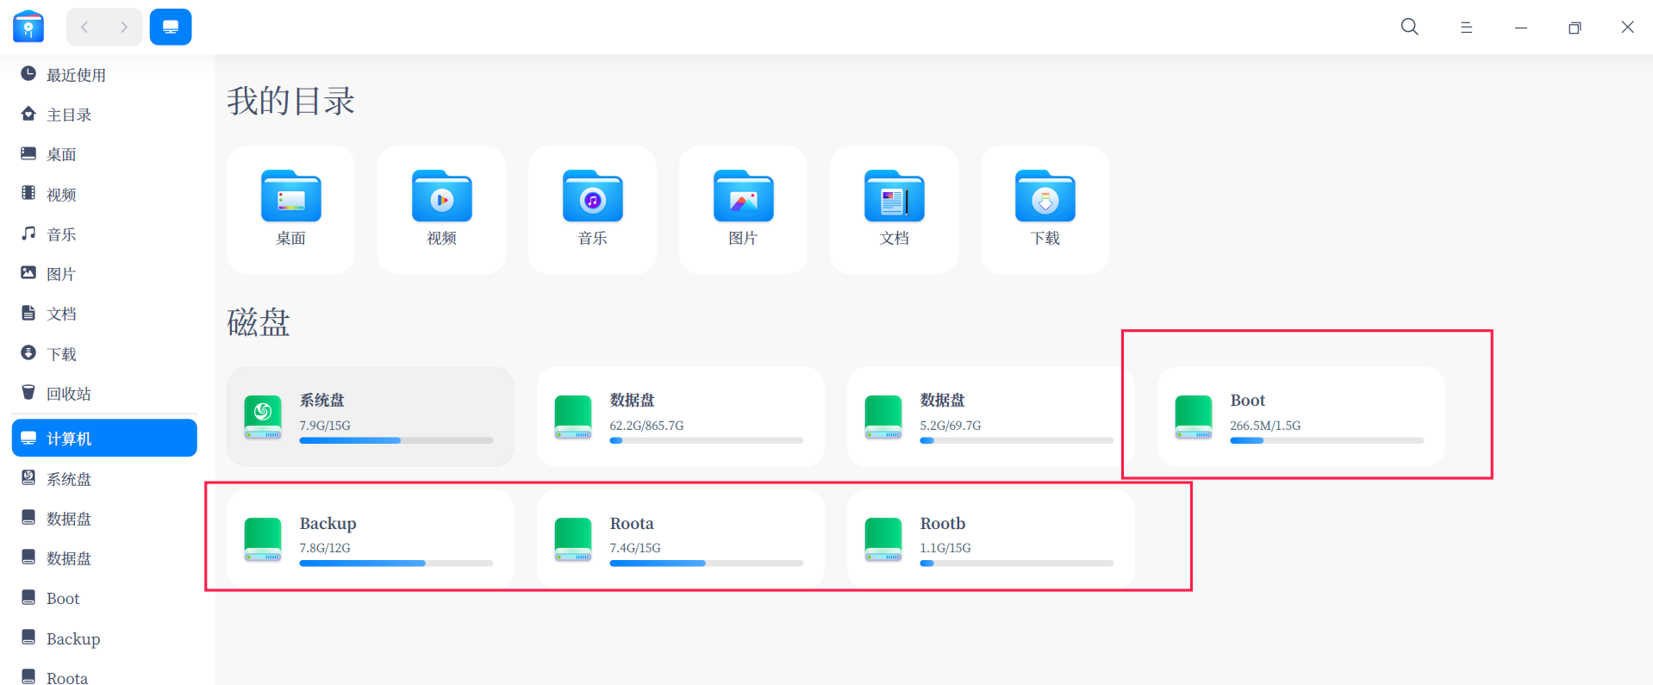Click the 我的目录 section heading
Image resolution: width=1653 pixels, height=685 pixels.
click(291, 101)
